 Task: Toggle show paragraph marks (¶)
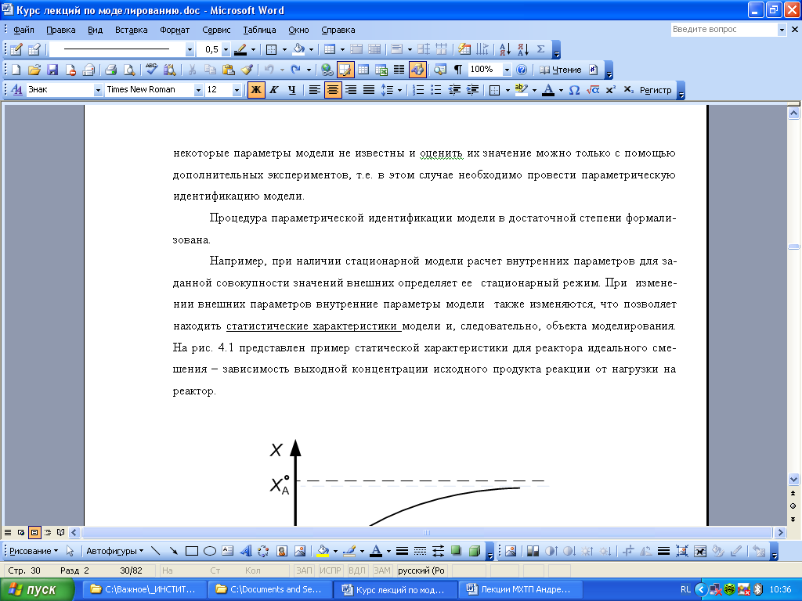(458, 70)
